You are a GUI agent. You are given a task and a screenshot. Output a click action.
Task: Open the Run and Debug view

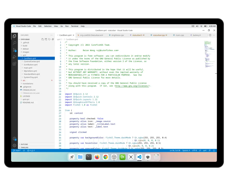tap(14, 57)
